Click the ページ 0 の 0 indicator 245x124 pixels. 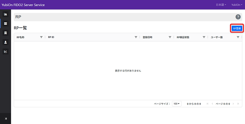[x=223, y=104]
